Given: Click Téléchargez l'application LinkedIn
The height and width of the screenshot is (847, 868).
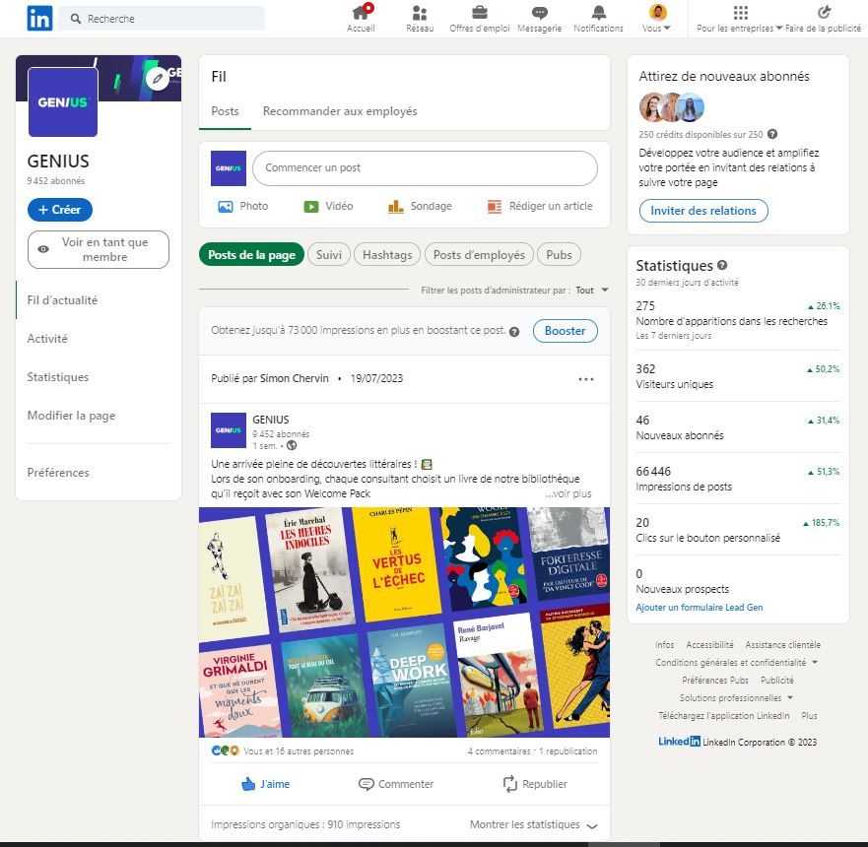Looking at the screenshot, I should coord(724,715).
